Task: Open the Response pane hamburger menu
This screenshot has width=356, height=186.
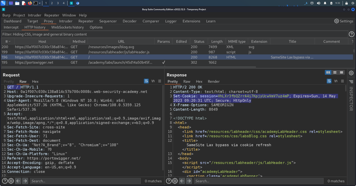Action: point(342,81)
